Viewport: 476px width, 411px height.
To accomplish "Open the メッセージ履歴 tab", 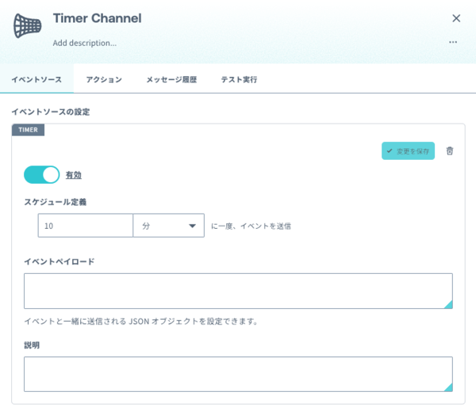I will coord(171,80).
